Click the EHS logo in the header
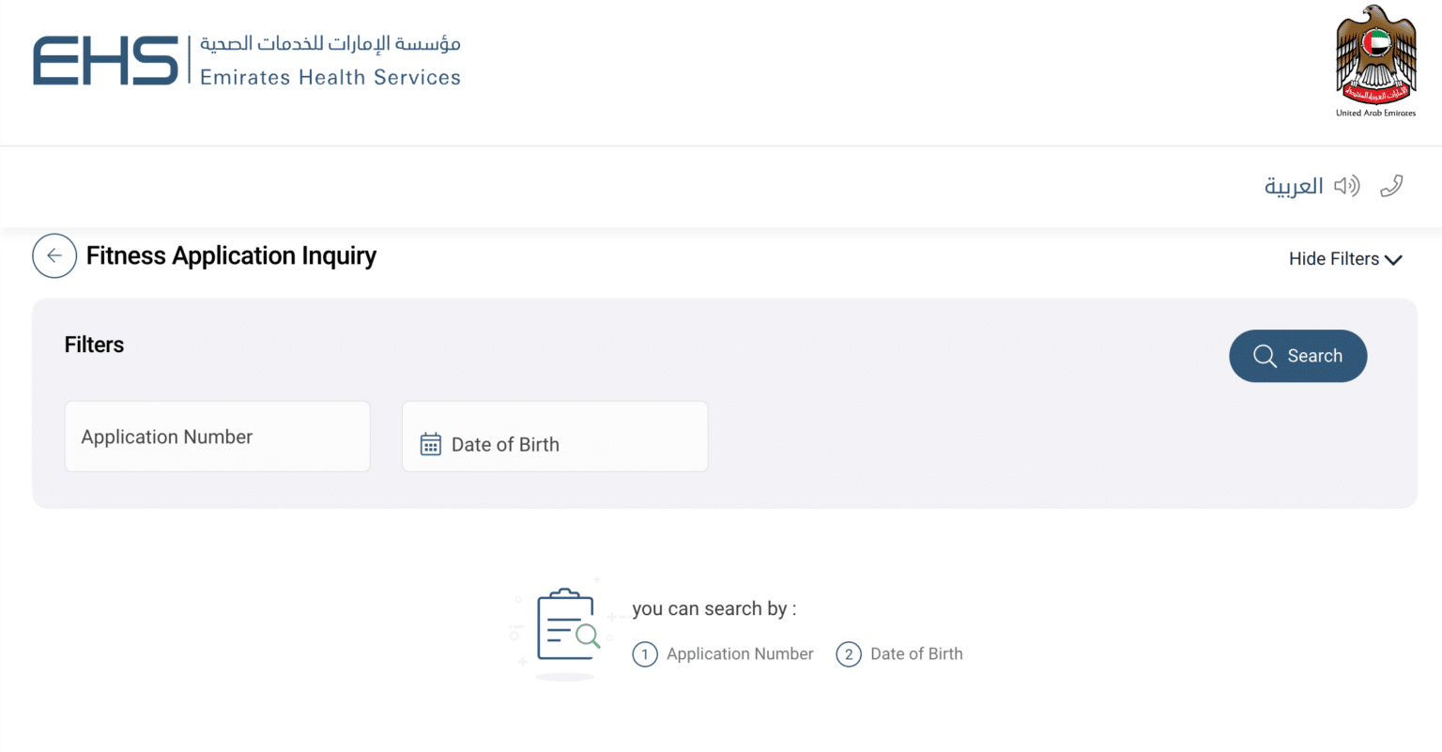This screenshot has height=752, width=1442. [x=105, y=61]
